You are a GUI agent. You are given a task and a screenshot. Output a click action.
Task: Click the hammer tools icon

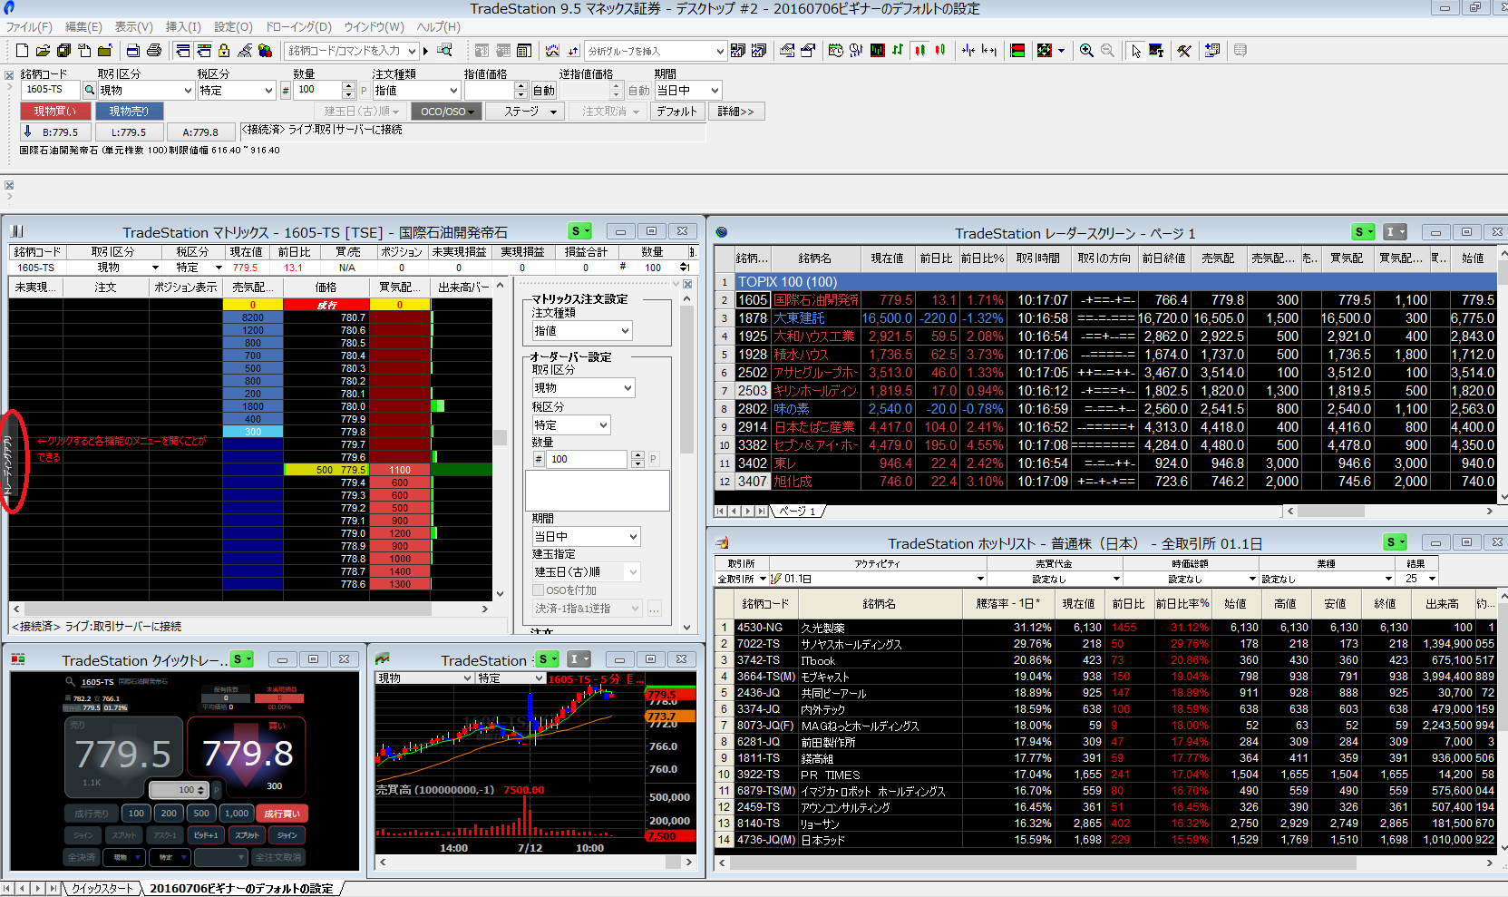coord(1184,51)
